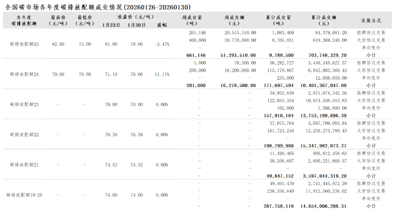Select the 1月23日 sub-header

coord(111,25)
